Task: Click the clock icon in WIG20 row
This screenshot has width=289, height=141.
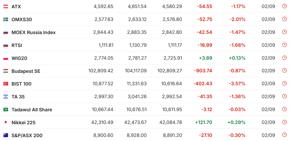Action: (x=284, y=58)
